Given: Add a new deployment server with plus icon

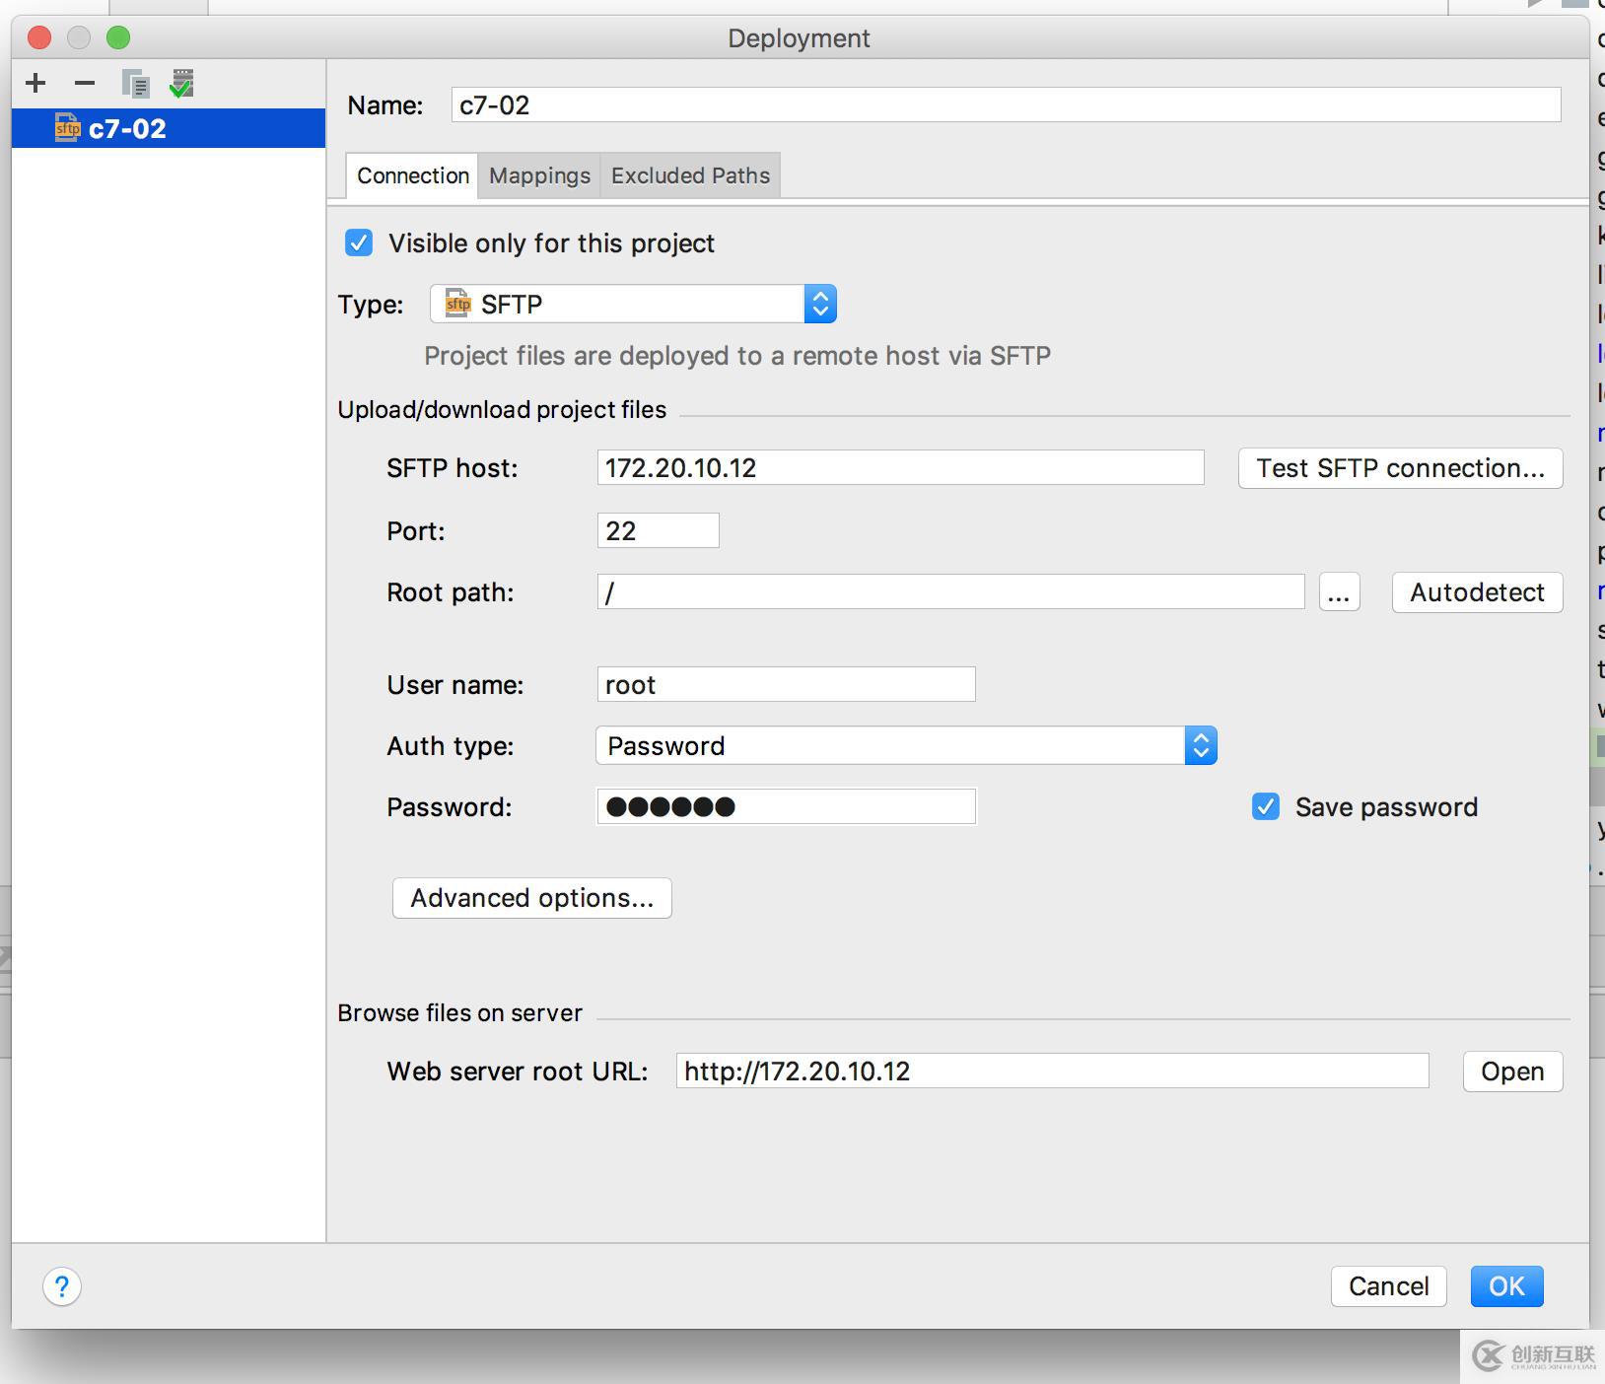Looking at the screenshot, I should point(35,84).
